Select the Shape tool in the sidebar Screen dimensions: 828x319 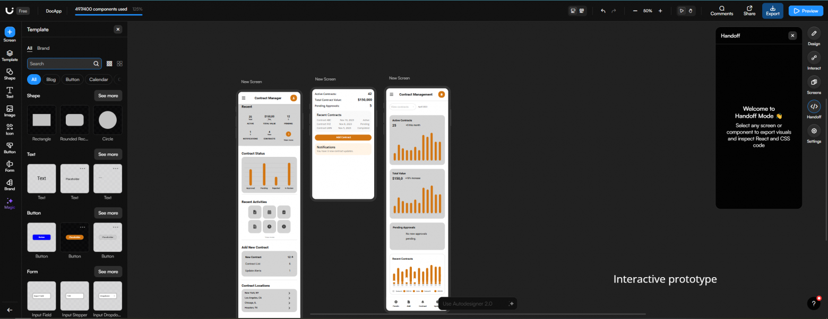pos(10,74)
